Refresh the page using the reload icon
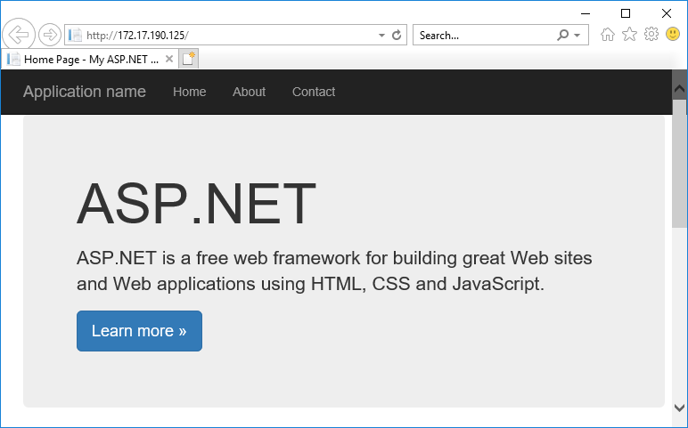This screenshot has height=428, width=688. (397, 35)
